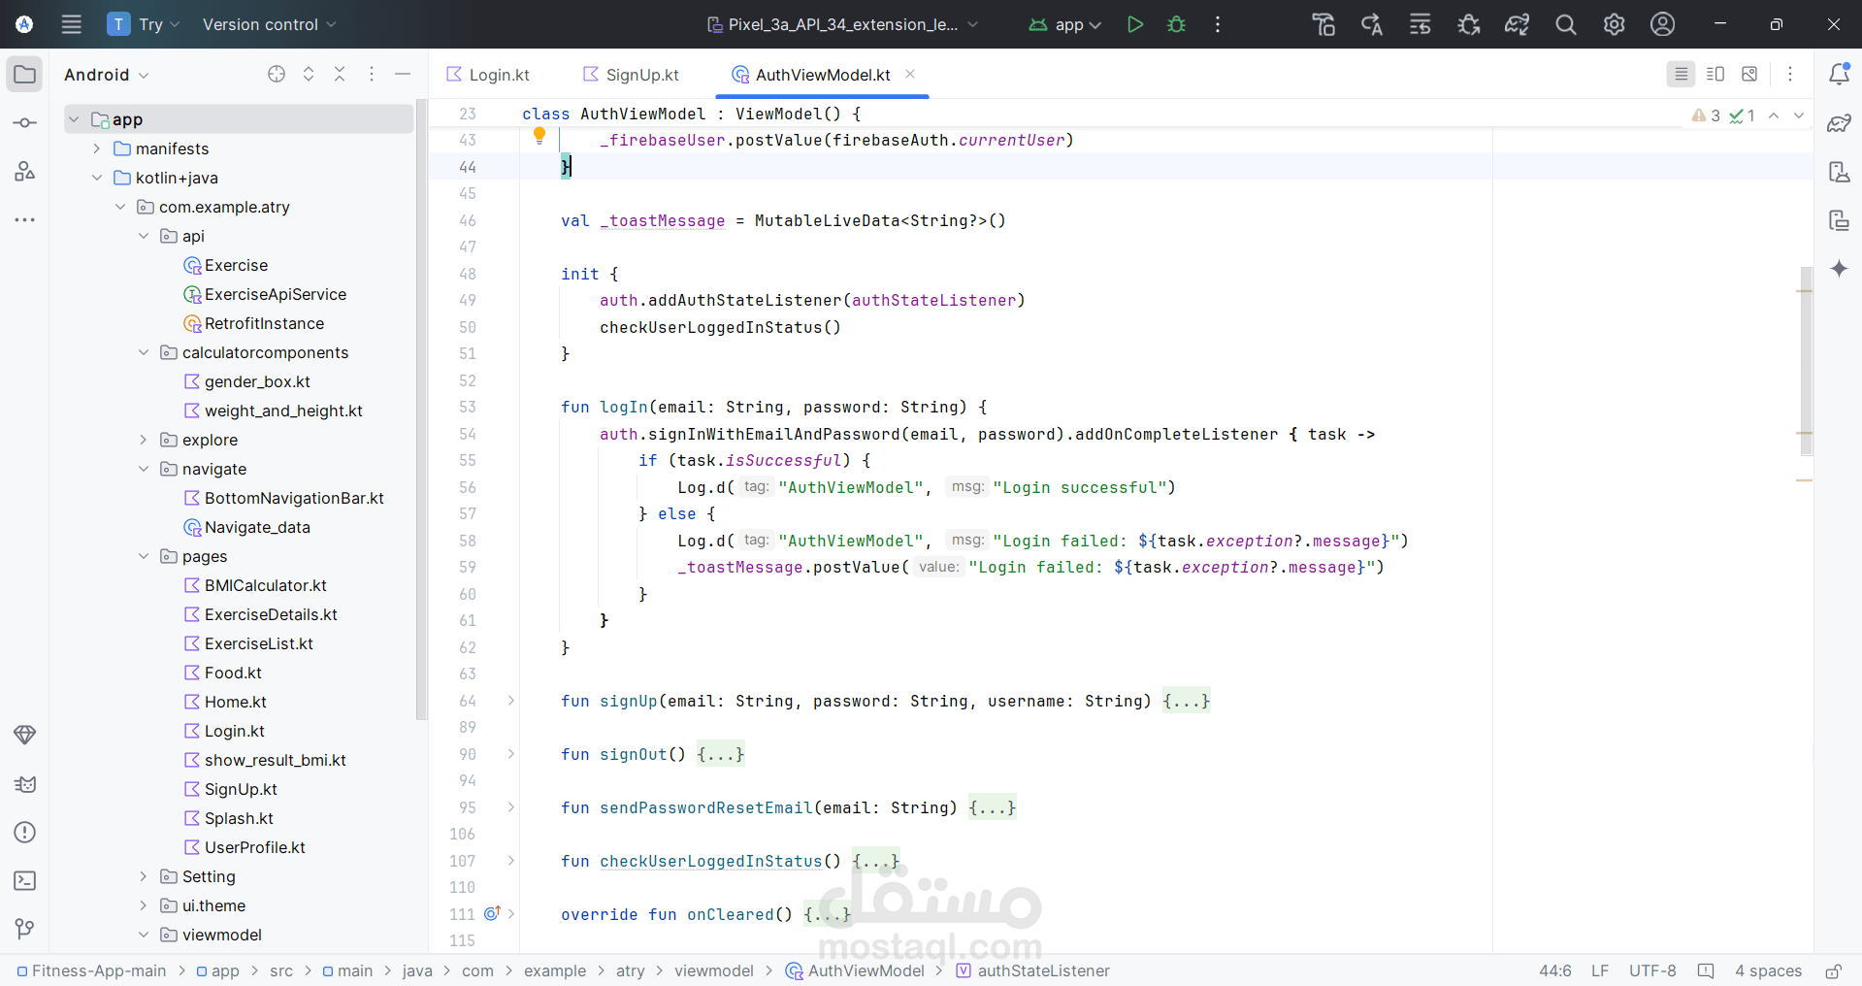Open the Problems tool window
Image resolution: width=1862 pixels, height=986 pixels.
[x=25, y=833]
